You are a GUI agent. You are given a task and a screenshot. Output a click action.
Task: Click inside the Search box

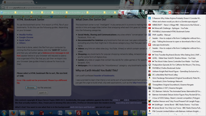tap(141, 8)
